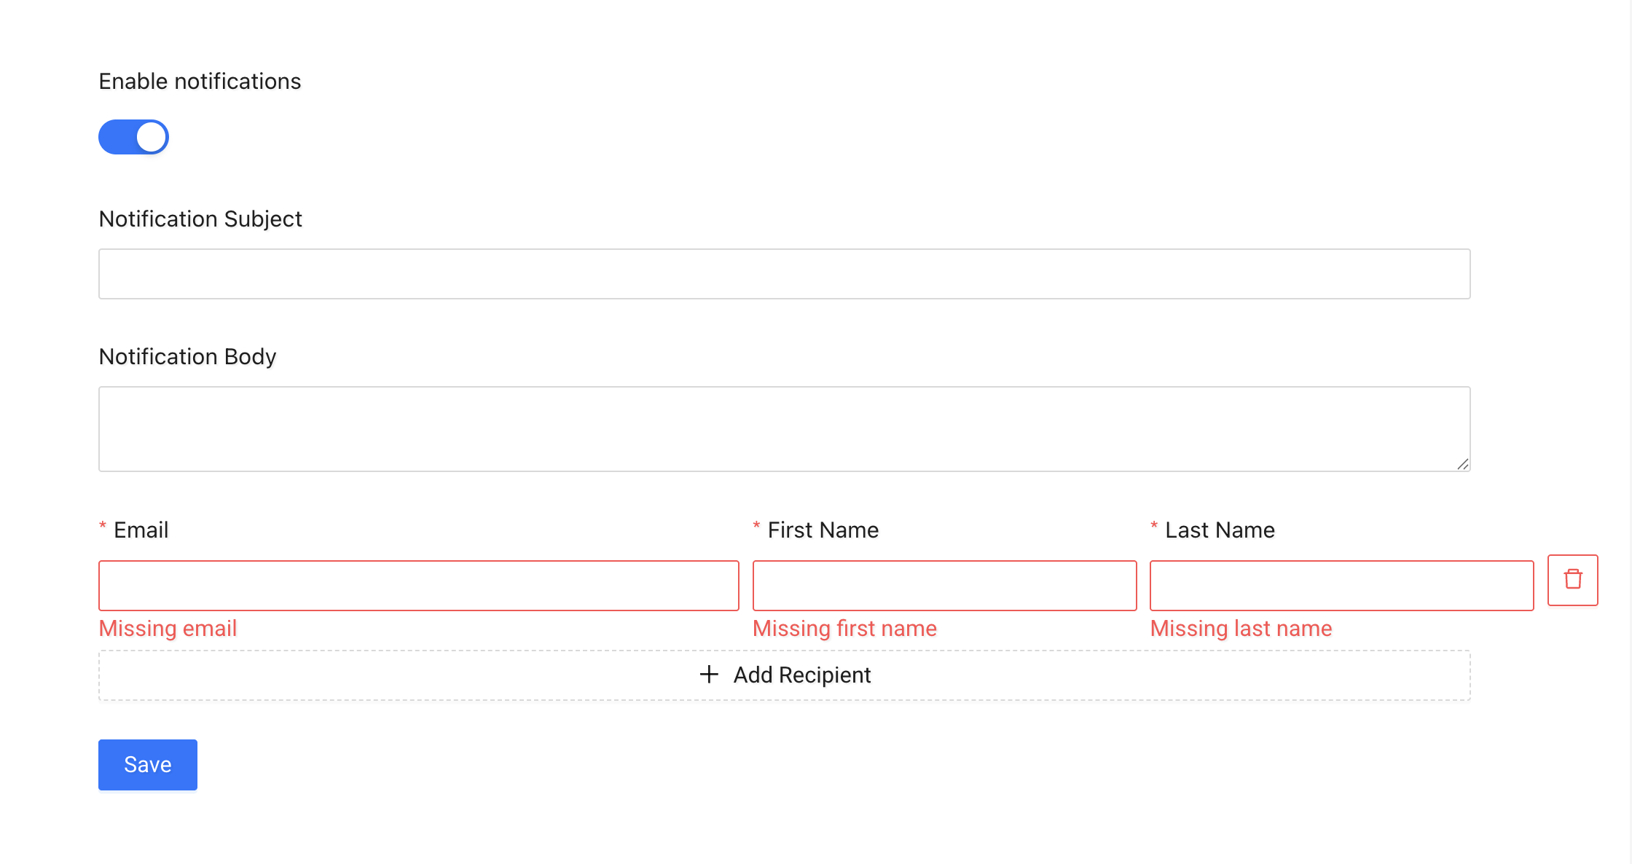The width and height of the screenshot is (1632, 864).
Task: Click the Last Name label
Action: [x=1220, y=530]
